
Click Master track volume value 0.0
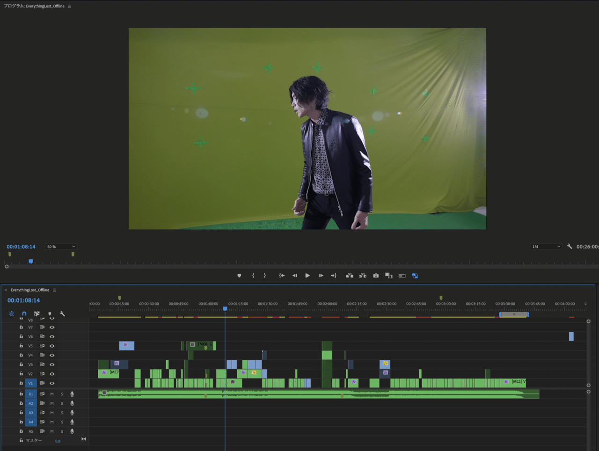(x=58, y=441)
